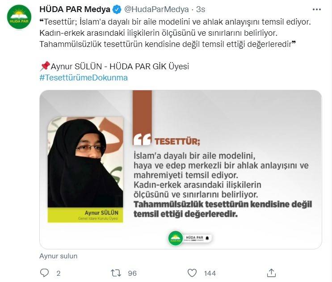Screen dimensions: 332x282
Task: Open the #TesettürümeDokunma hashtag
Action: pos(84,78)
